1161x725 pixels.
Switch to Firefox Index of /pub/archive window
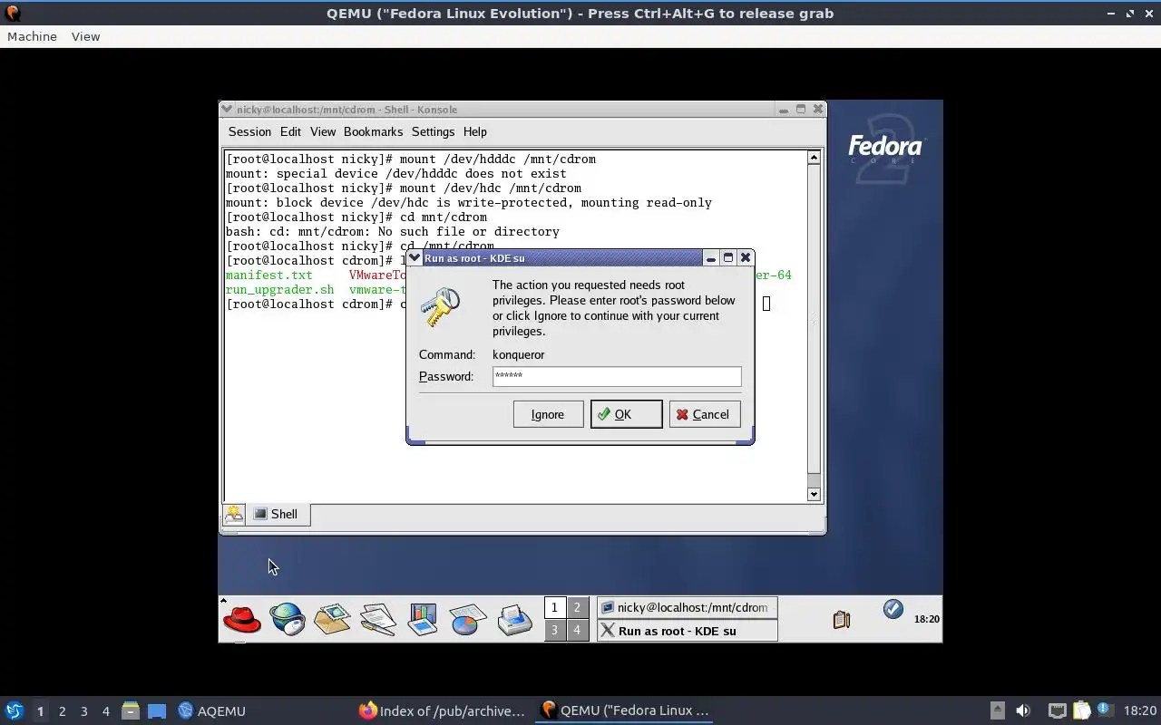point(443,710)
